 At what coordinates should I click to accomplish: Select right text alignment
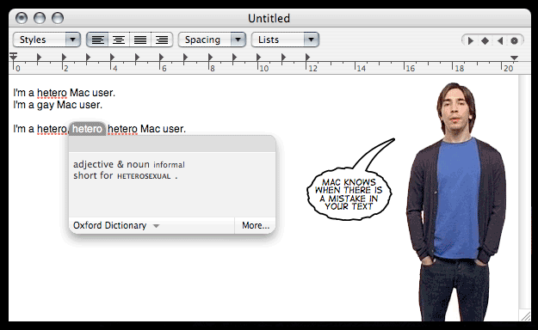[x=162, y=40]
